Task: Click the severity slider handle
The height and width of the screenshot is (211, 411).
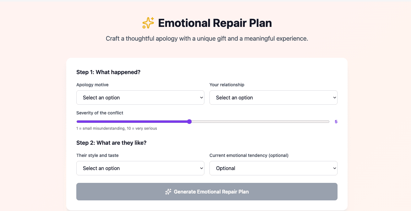Action: (189, 121)
